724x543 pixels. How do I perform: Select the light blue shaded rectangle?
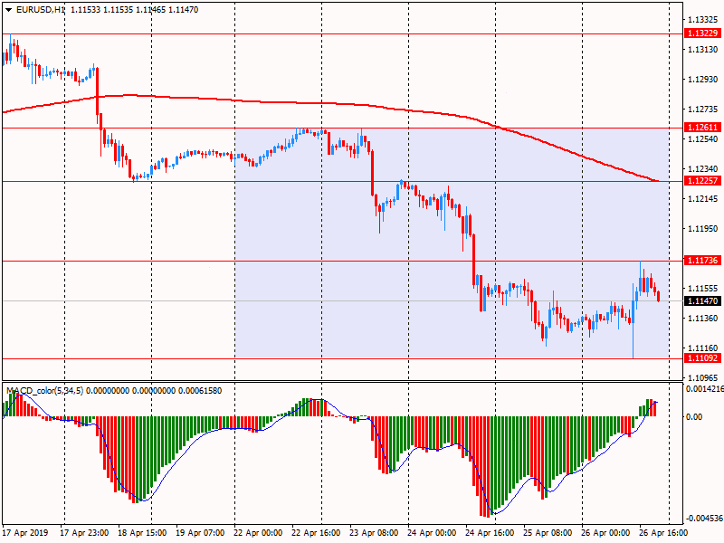click(x=452, y=243)
